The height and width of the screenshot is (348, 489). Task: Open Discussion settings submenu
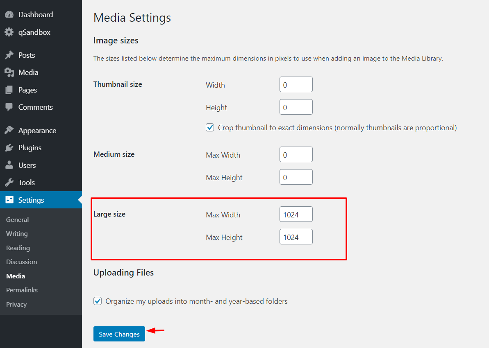21,262
